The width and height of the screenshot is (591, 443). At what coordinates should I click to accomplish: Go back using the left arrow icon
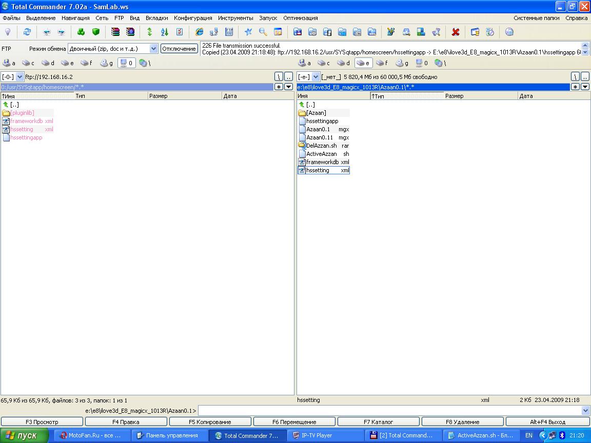(x=47, y=32)
